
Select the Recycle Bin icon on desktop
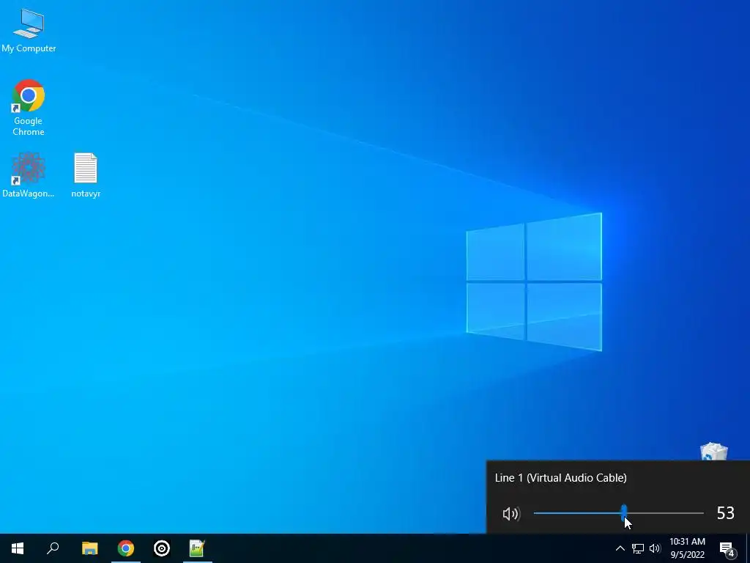coord(713,452)
